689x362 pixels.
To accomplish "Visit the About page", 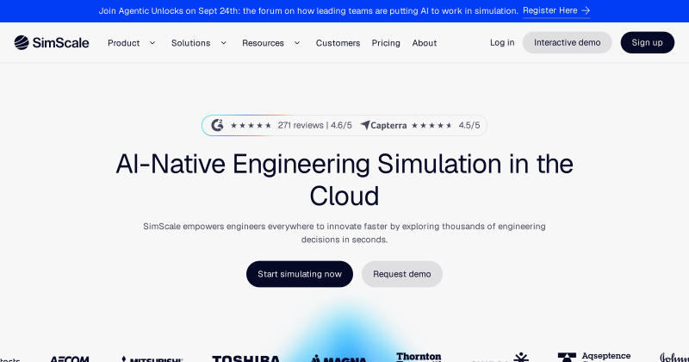I will click(425, 43).
